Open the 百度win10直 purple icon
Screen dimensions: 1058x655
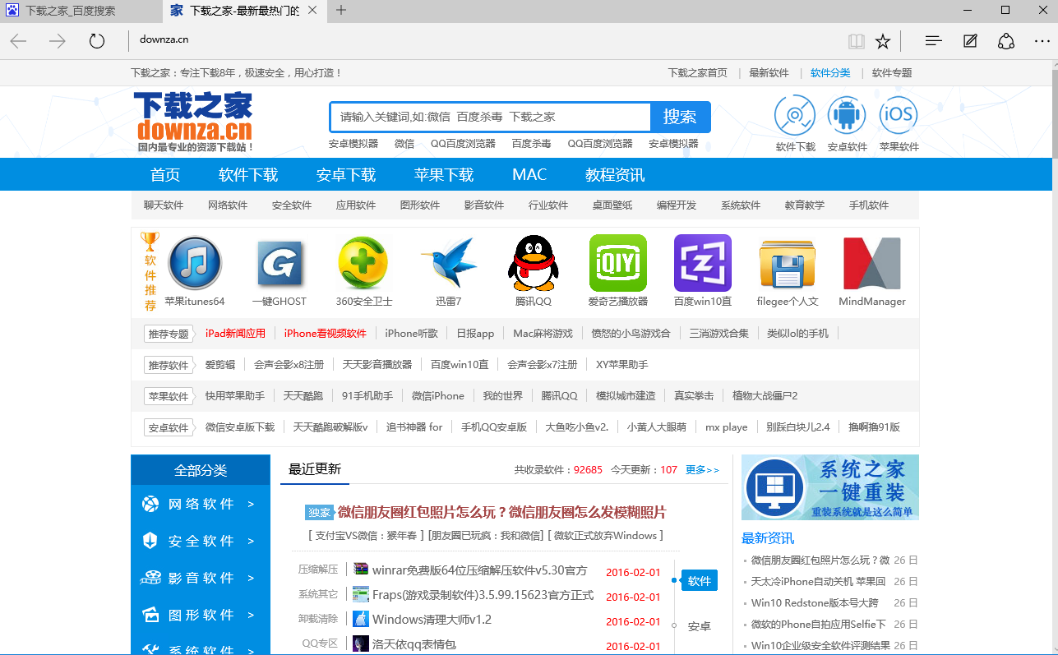point(703,263)
